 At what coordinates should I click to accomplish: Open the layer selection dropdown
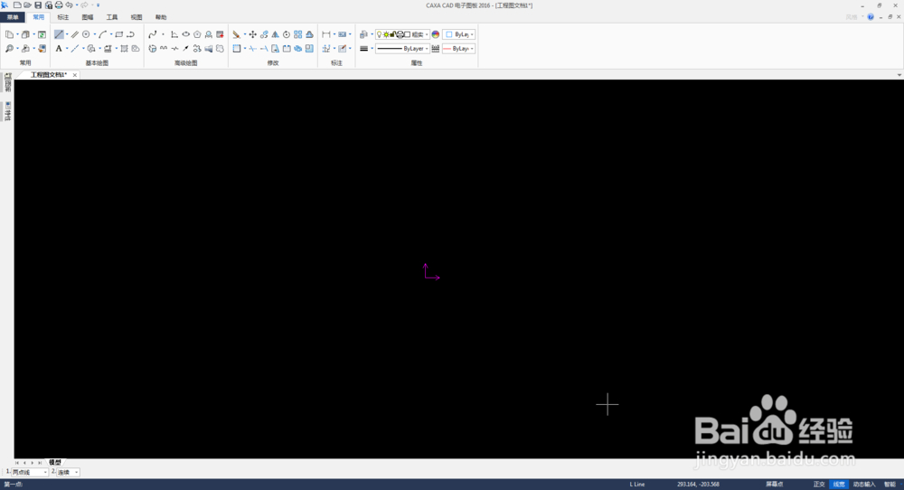402,34
